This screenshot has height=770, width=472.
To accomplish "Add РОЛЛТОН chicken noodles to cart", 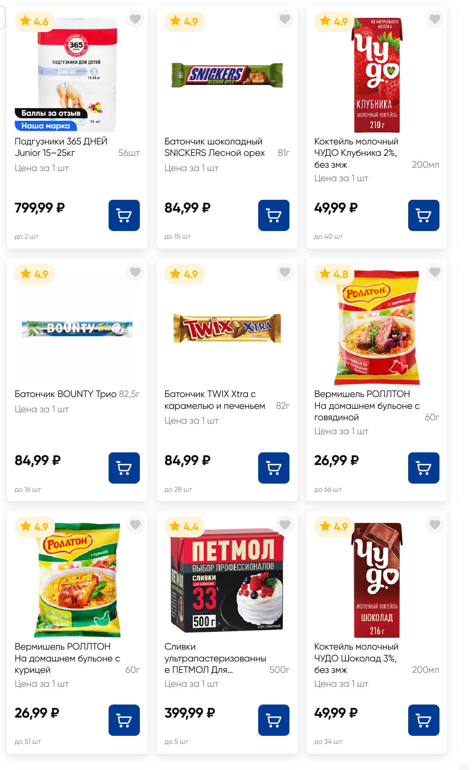I will pyautogui.click(x=124, y=720).
